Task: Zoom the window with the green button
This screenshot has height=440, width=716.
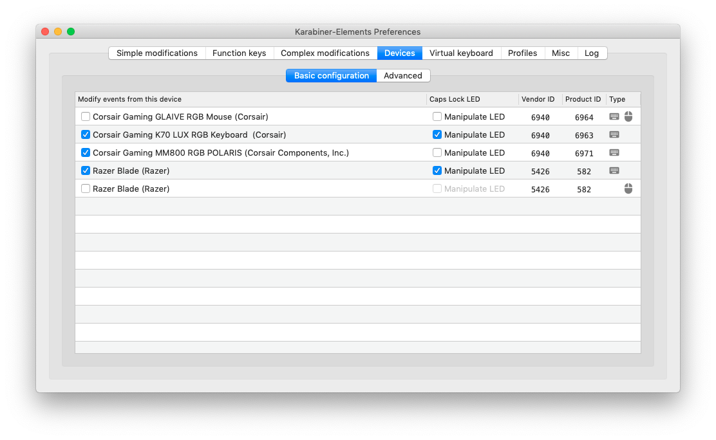Action: [71, 32]
